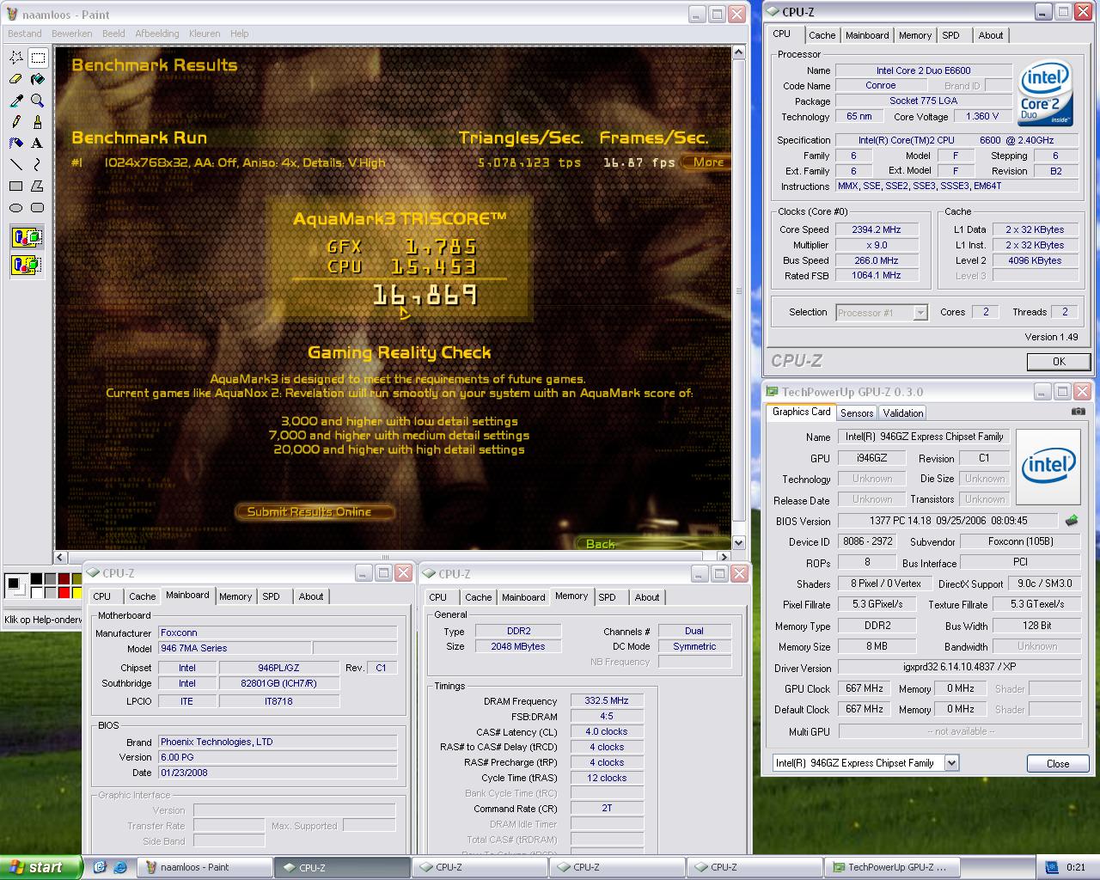Image resolution: width=1100 pixels, height=880 pixels.
Task: Click OK in the top-right CPU-Z window
Action: (x=1059, y=362)
